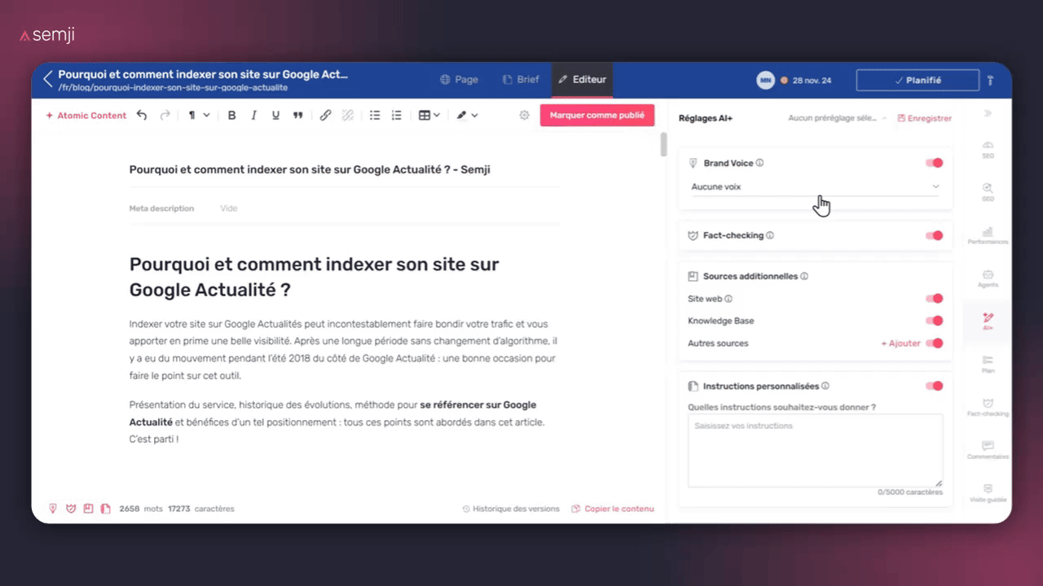Open the Performances panel from the sidebar
Viewport: 1043px width, 586px height.
[987, 234]
